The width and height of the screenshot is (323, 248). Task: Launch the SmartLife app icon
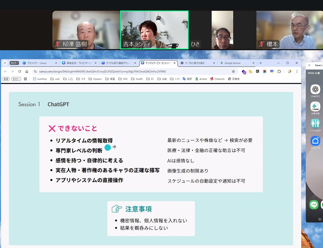(315, 141)
